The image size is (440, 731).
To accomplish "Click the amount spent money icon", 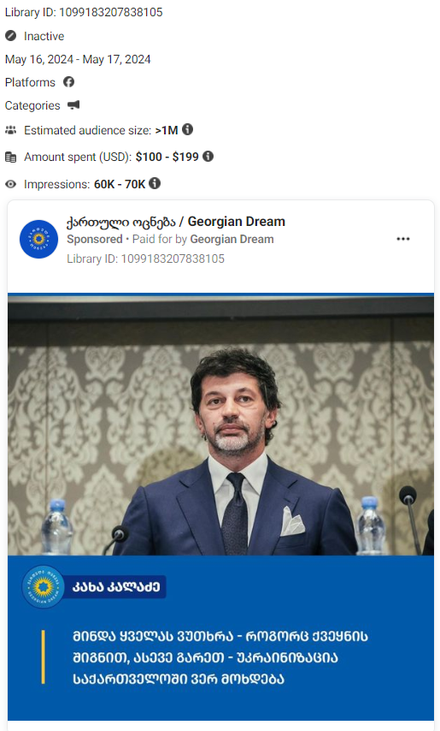I will coord(11,157).
